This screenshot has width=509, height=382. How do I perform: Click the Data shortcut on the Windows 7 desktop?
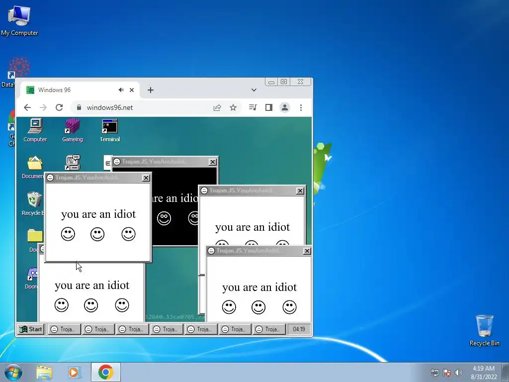coord(11,73)
